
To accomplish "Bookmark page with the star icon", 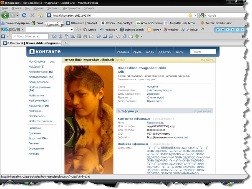I will coord(190,15).
